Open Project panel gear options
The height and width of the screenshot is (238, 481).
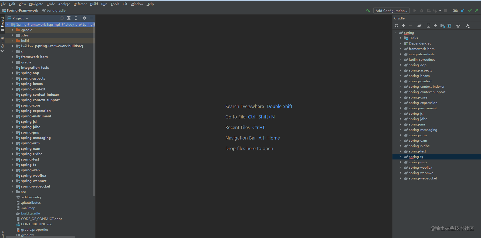pos(85,18)
